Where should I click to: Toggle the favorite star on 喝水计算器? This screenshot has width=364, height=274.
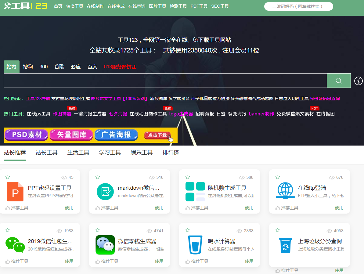pyautogui.click(x=187, y=230)
